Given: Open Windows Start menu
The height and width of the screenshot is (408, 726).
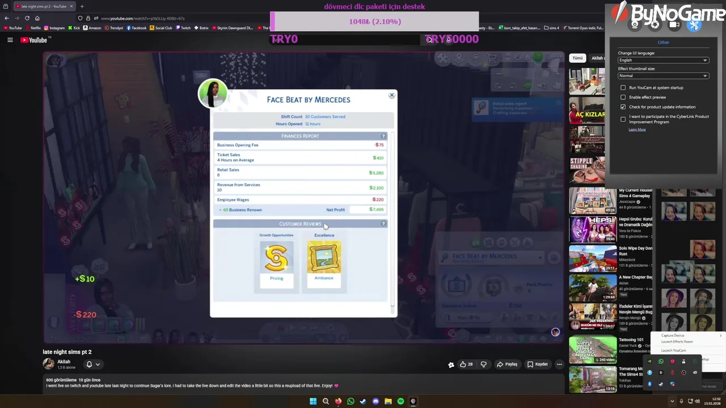Looking at the screenshot, I should (313, 401).
